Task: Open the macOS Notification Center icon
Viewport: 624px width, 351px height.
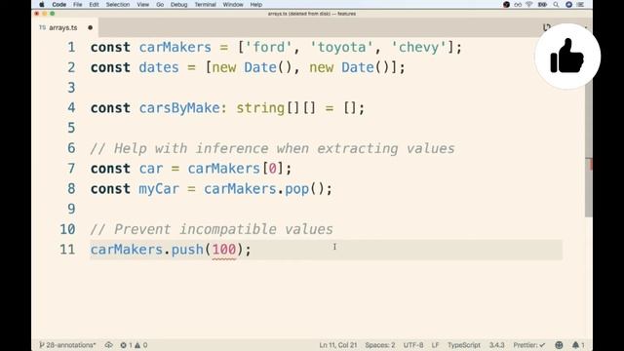Action: [580, 5]
